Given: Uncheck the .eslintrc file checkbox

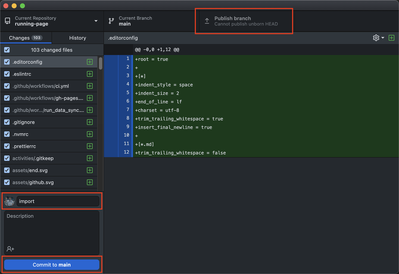Looking at the screenshot, I should pyautogui.click(x=6, y=74).
